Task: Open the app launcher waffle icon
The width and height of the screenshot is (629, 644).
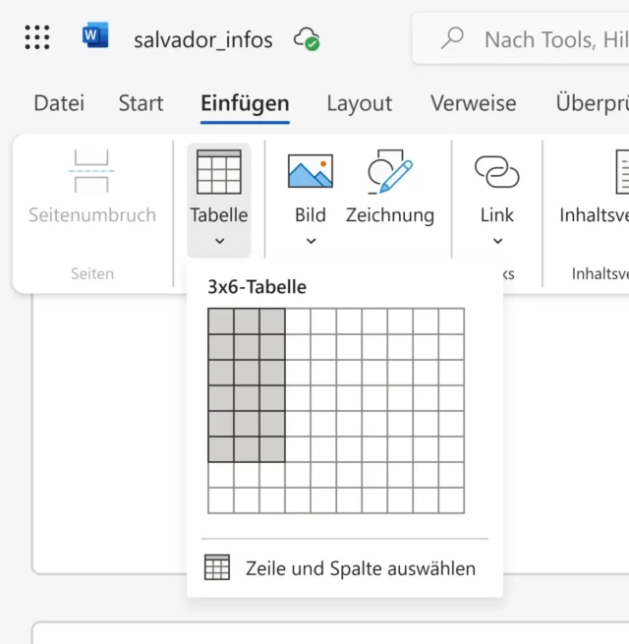Action: pyautogui.click(x=36, y=38)
